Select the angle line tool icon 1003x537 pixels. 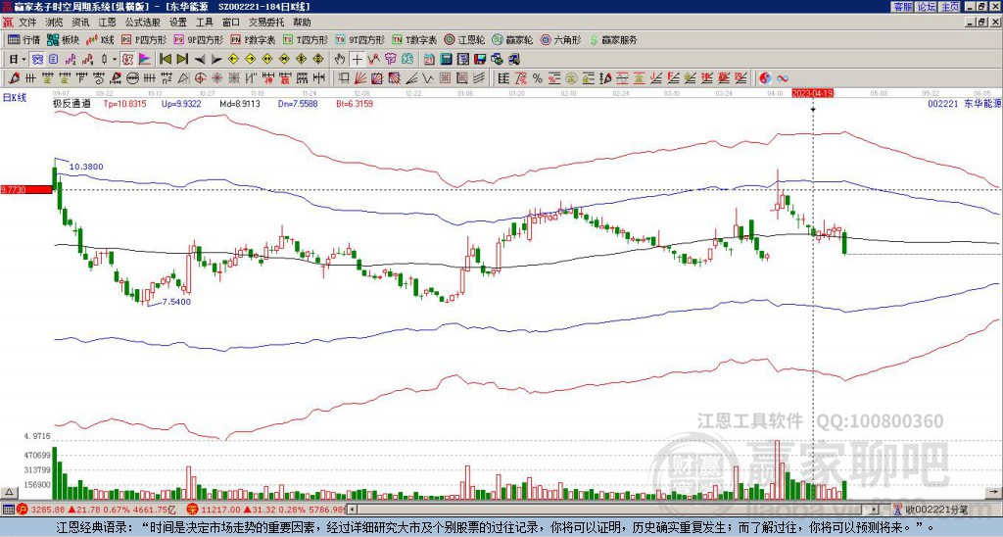click(x=412, y=78)
